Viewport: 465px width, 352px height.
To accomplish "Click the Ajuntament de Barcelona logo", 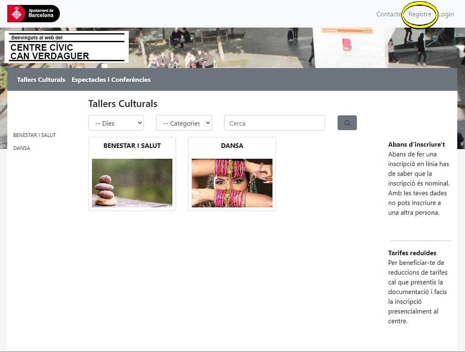I will 34,14.
